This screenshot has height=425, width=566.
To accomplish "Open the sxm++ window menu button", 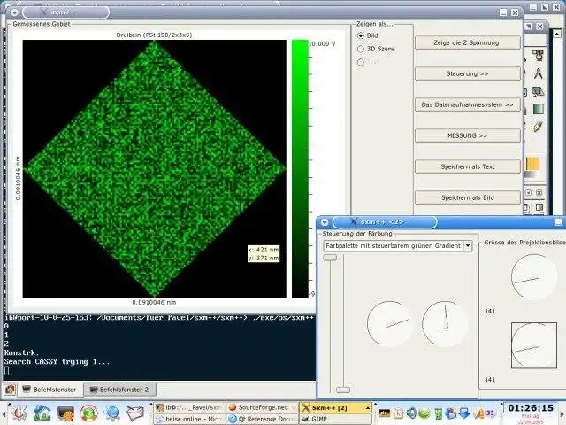I will [x=14, y=12].
